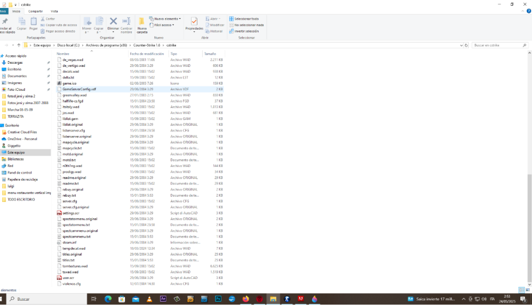Open the address bar history dropdown
Screen dimensions: 532x306
pyautogui.click(x=461, y=45)
